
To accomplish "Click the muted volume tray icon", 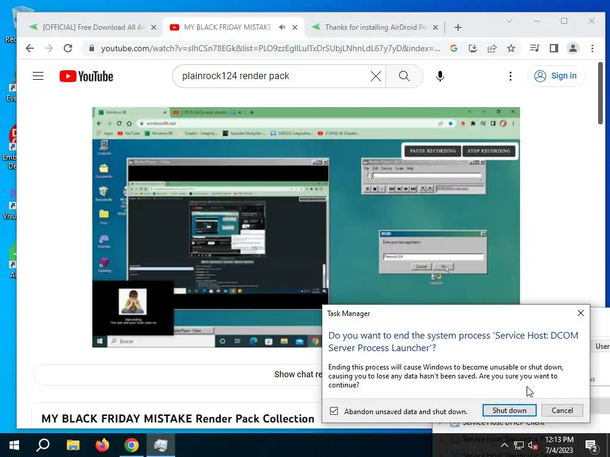I will (533, 445).
